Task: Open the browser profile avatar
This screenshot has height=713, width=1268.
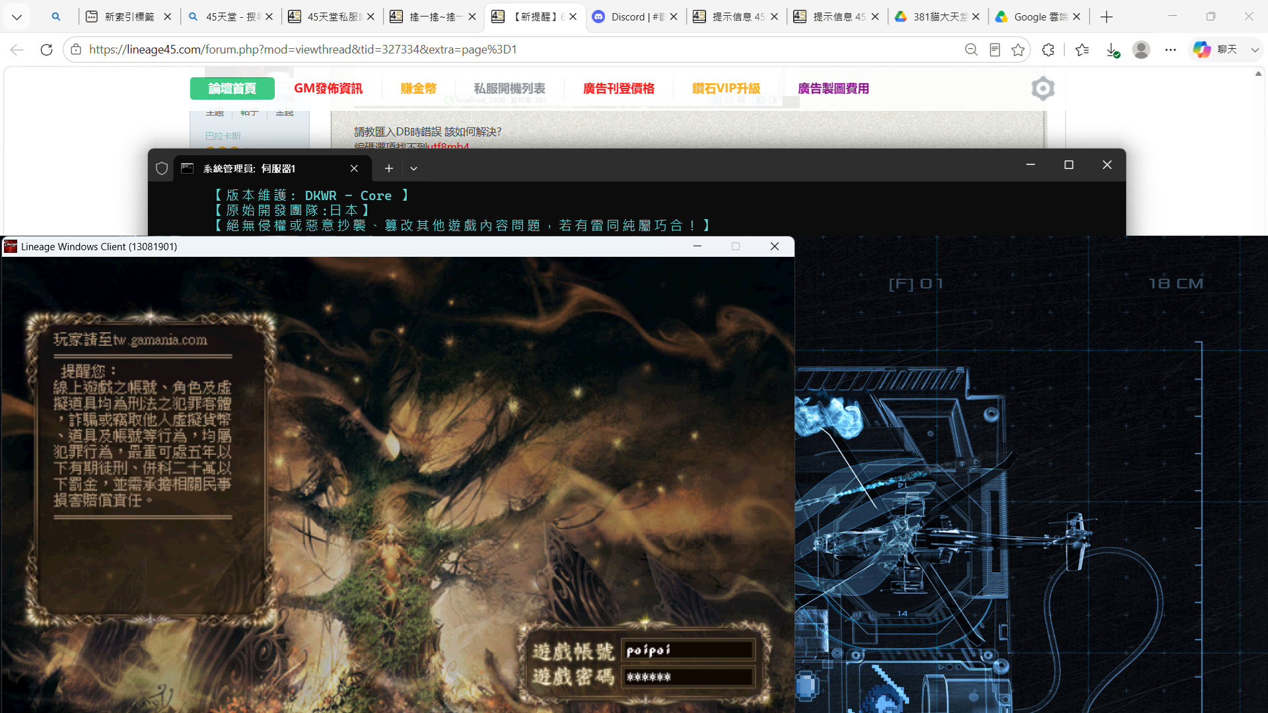Action: click(x=1141, y=50)
